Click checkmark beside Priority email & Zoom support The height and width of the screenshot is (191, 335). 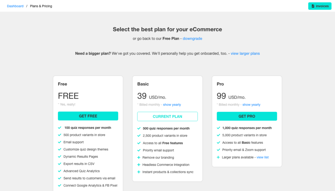pyautogui.click(x=218, y=150)
